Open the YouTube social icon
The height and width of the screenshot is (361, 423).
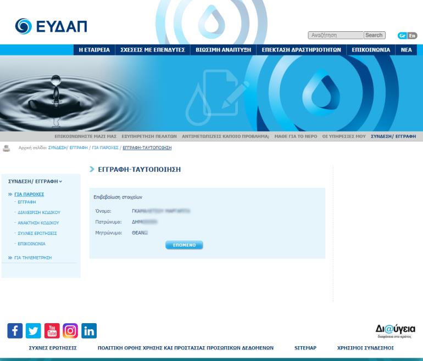point(52,331)
